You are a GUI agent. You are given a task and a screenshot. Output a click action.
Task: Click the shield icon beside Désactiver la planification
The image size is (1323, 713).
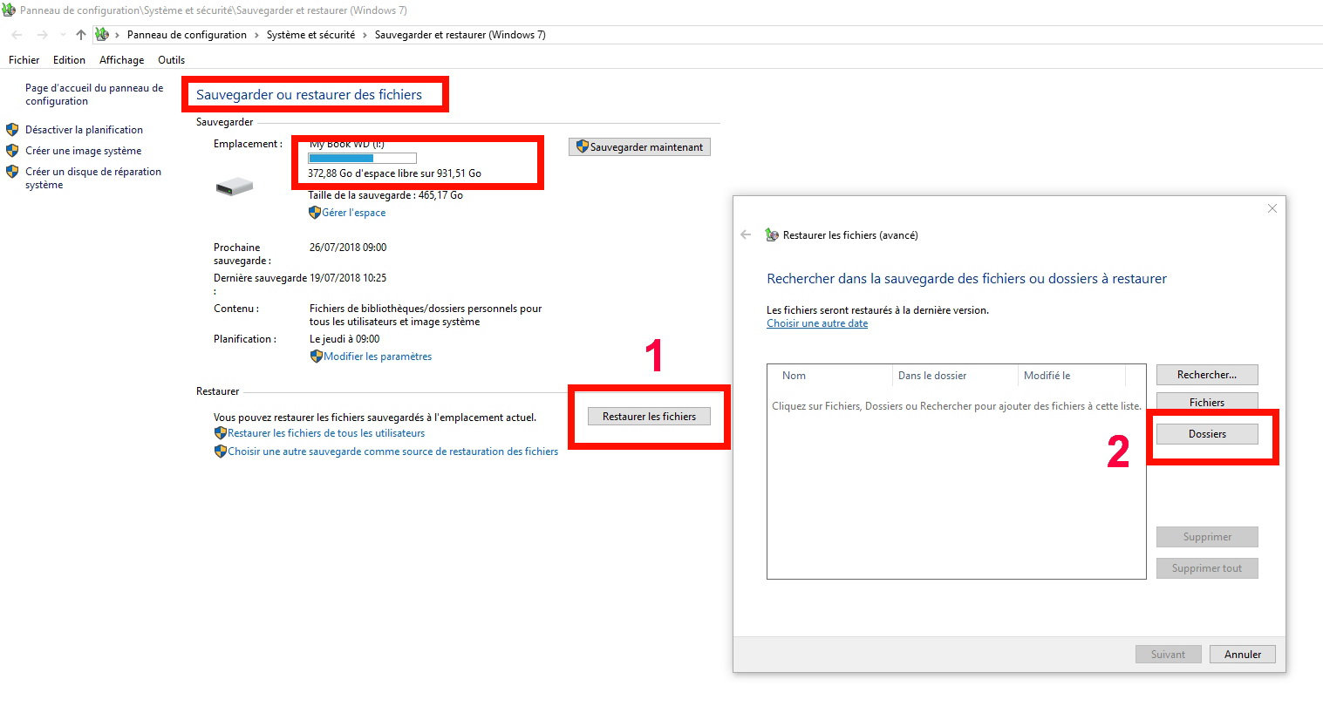(12, 129)
